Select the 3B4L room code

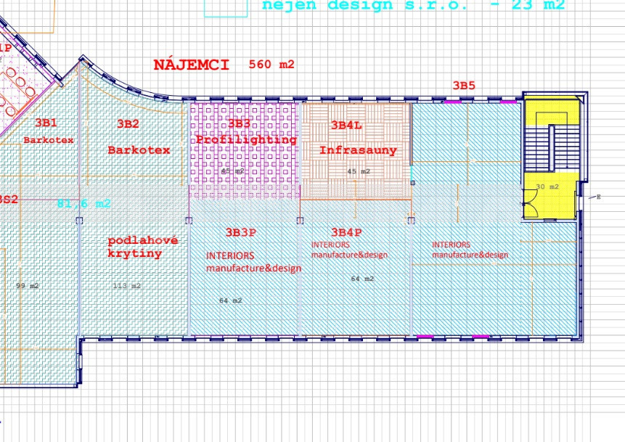click(x=346, y=125)
